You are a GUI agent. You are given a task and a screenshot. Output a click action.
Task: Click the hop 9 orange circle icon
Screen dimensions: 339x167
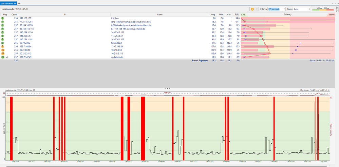pos(2,46)
